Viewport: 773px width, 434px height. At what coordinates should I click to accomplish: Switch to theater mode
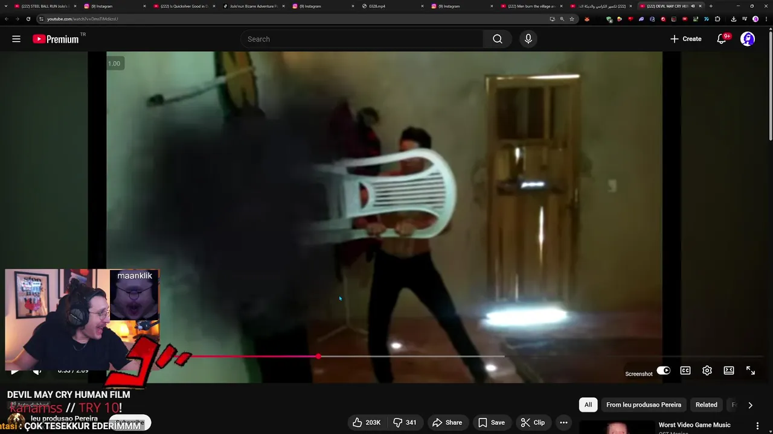coord(729,371)
